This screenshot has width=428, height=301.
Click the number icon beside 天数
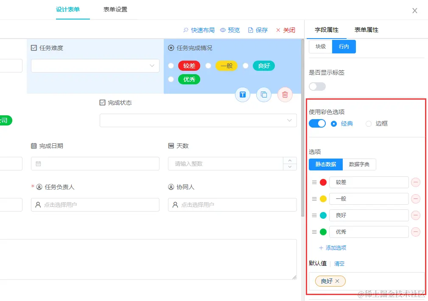click(x=171, y=146)
